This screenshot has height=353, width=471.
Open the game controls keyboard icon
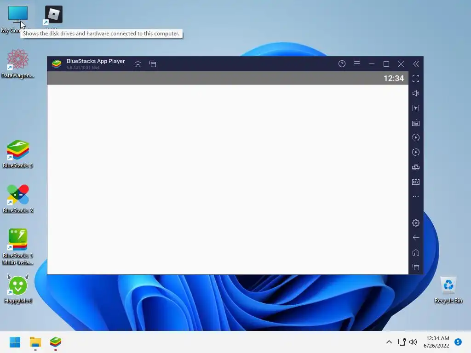[416, 123]
